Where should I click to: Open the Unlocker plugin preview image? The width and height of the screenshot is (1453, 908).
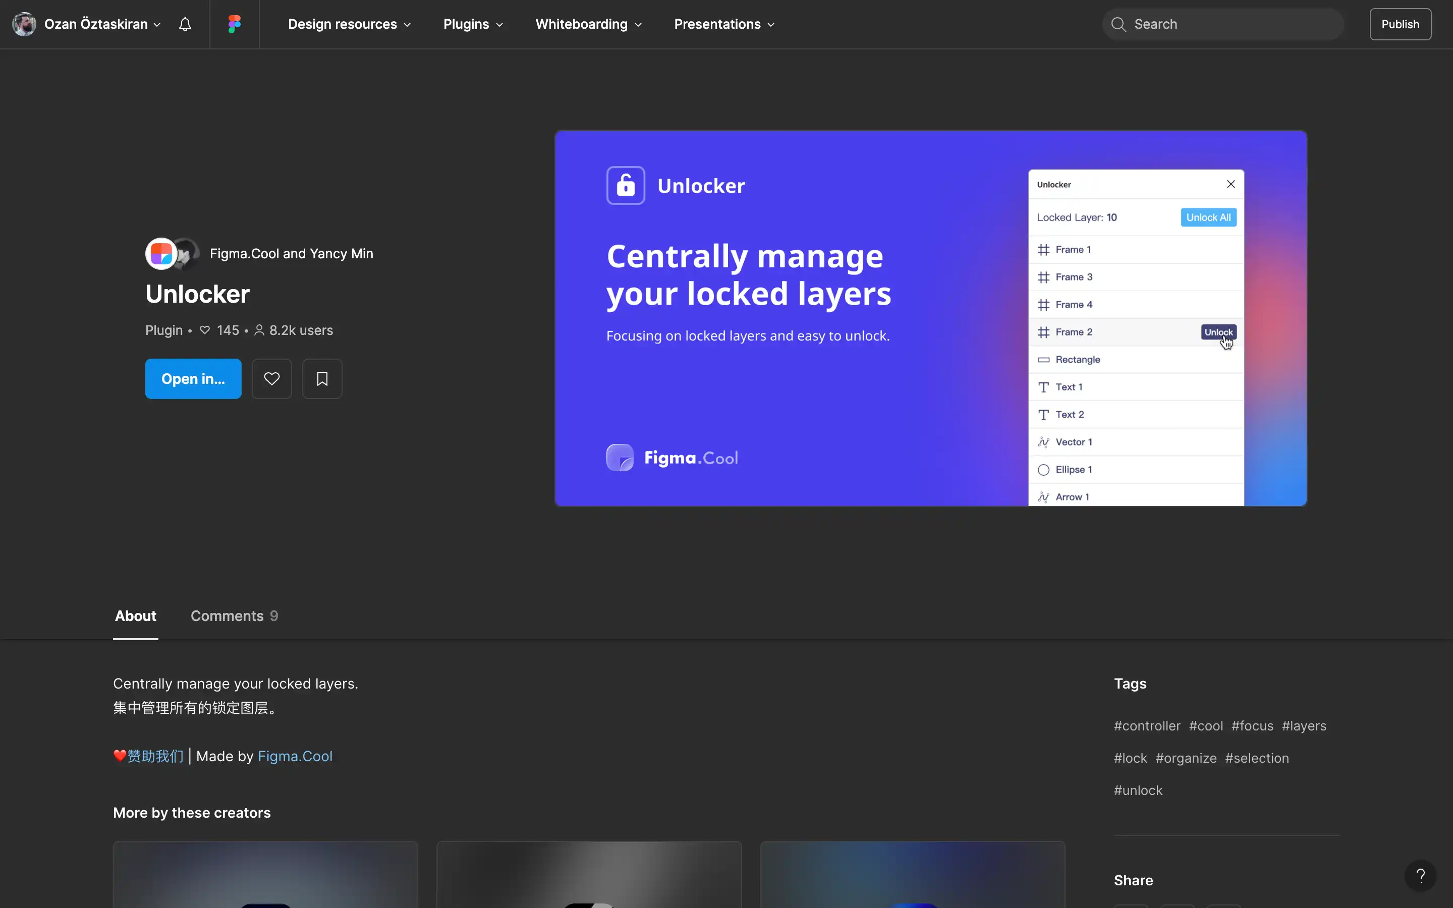(x=931, y=318)
